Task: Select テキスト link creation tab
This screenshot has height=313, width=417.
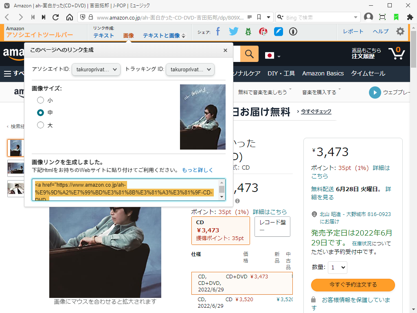Action: point(103,36)
